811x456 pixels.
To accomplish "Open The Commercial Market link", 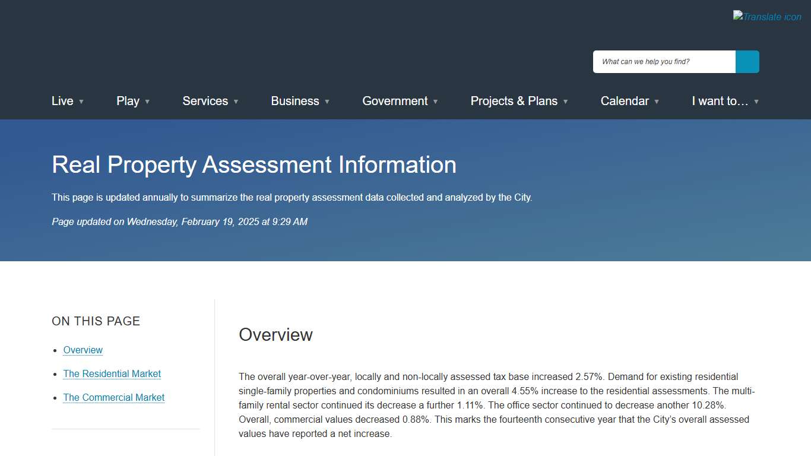I will click(x=113, y=397).
